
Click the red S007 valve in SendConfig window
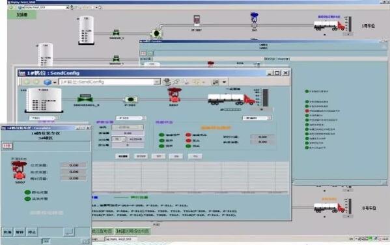[174, 95]
